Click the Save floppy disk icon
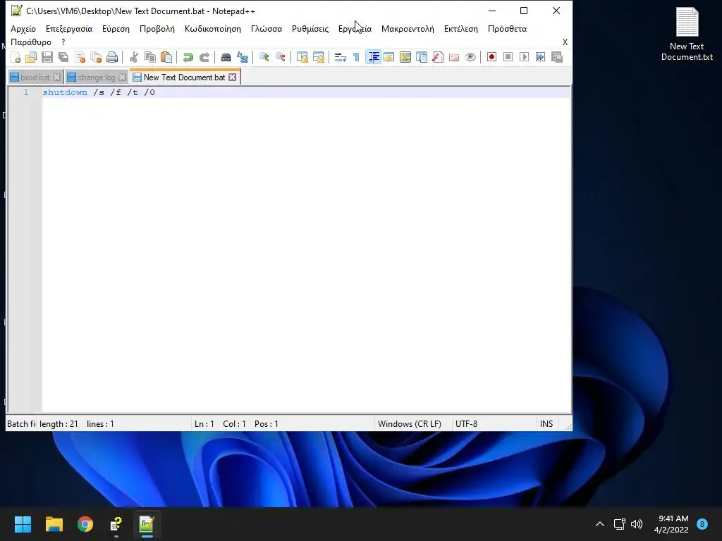The width and height of the screenshot is (722, 541). tap(47, 57)
